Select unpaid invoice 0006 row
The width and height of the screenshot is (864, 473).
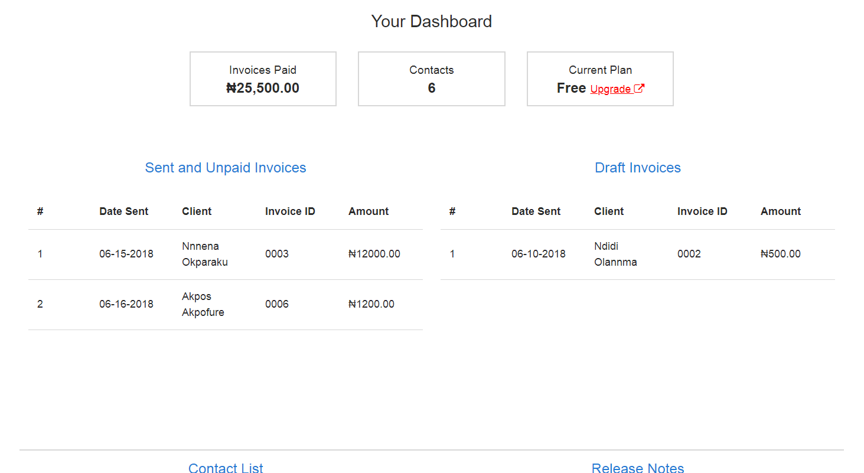pyautogui.click(x=226, y=305)
